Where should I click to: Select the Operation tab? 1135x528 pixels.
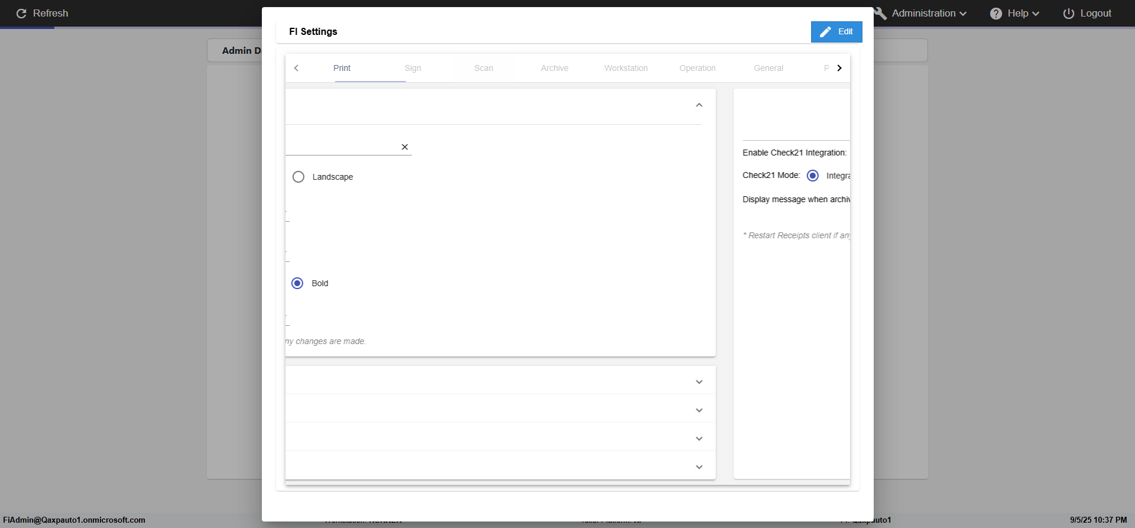pyautogui.click(x=698, y=68)
